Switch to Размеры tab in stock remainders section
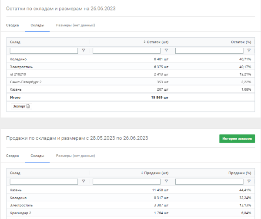This screenshot has height=219, width=261. pos(75,25)
